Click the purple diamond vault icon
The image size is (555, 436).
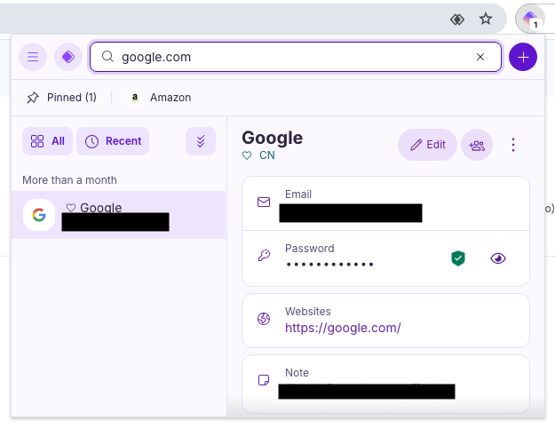tap(68, 57)
